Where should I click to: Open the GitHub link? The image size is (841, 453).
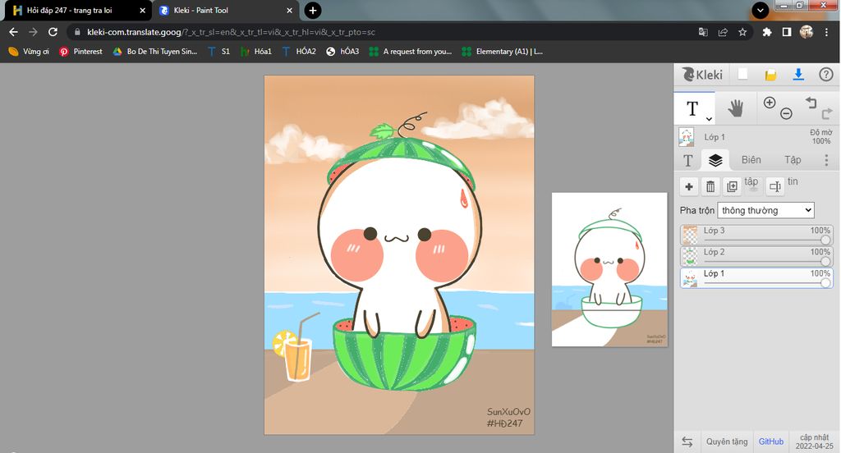pos(770,442)
